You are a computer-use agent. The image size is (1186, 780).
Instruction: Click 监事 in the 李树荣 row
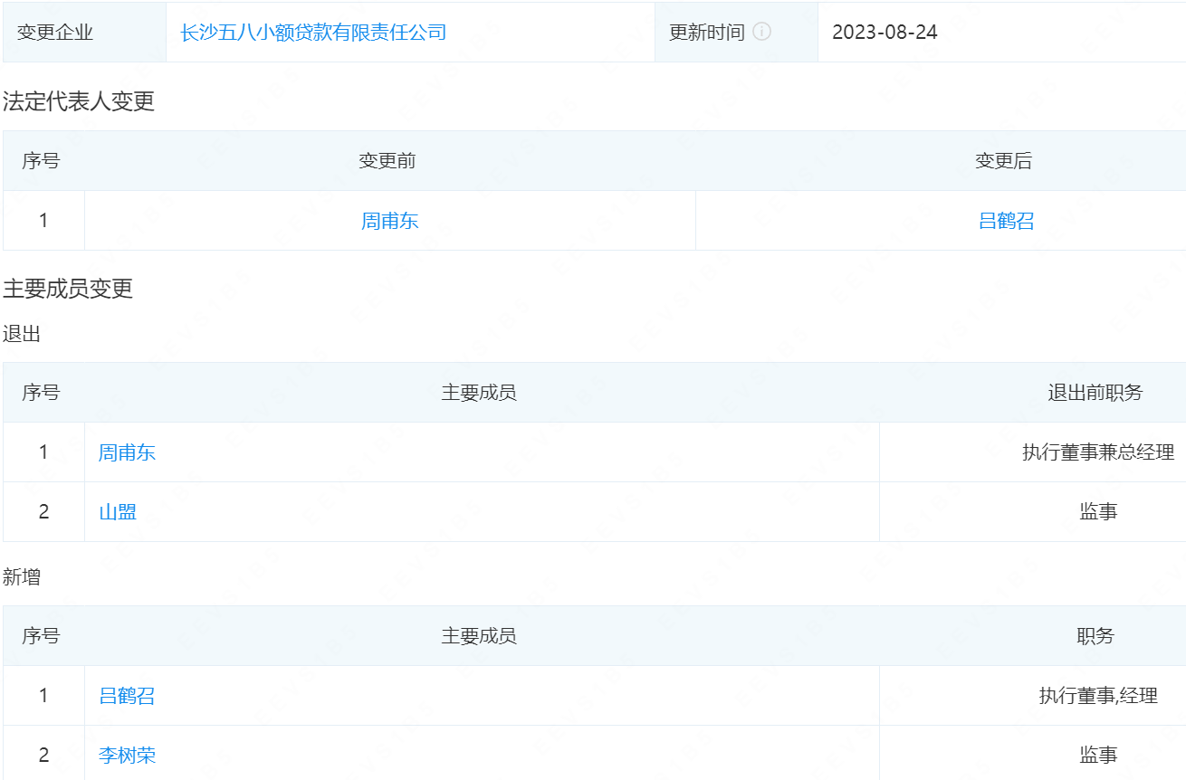point(1098,755)
